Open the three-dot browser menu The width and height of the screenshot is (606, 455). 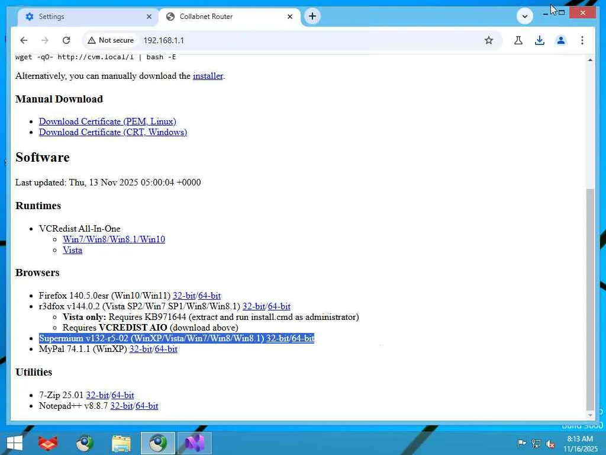point(582,40)
